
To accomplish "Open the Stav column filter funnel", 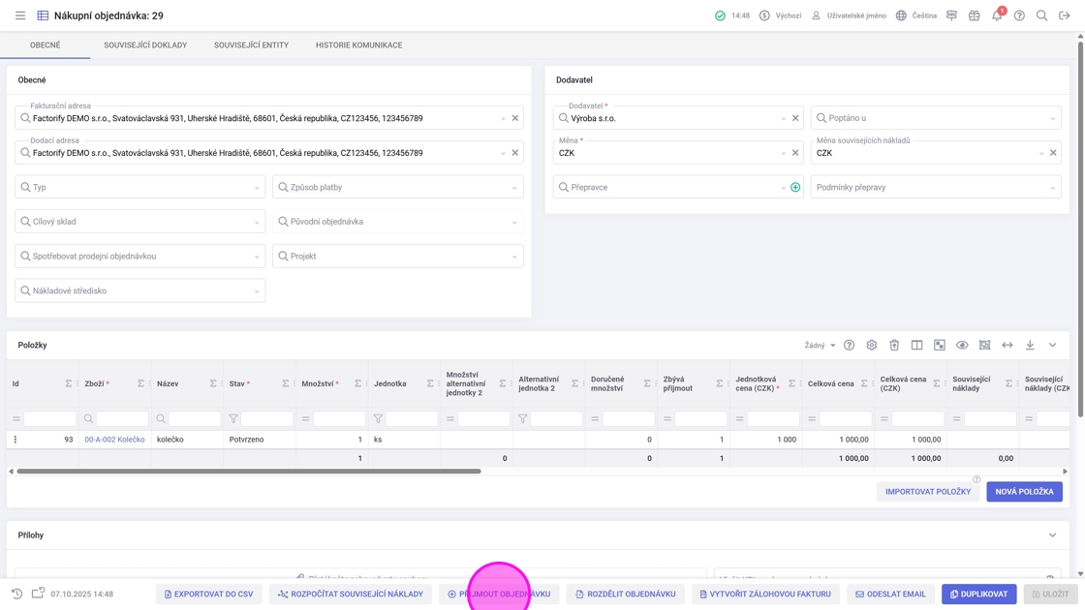I will tap(233, 418).
